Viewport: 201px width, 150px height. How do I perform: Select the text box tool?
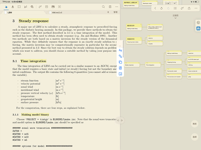[46, 7]
